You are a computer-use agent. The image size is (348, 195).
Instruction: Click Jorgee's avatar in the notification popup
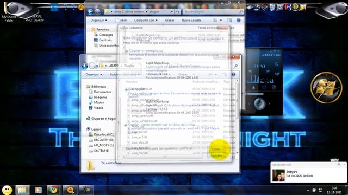[x=278, y=175]
